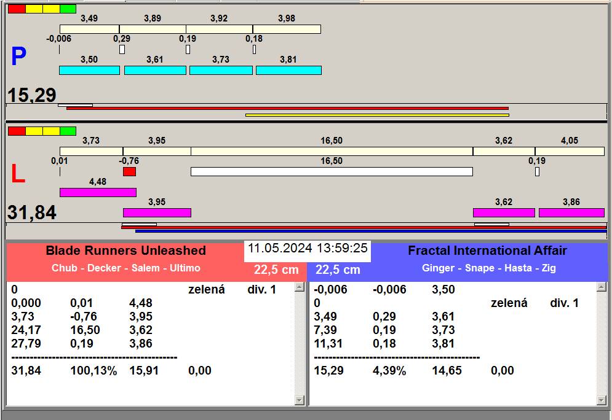The image size is (612, 420).
Task: Click the red L lane letter
Action: click(18, 175)
